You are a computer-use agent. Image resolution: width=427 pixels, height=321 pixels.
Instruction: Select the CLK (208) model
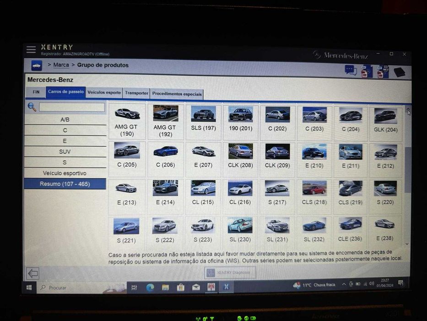pyautogui.click(x=240, y=160)
